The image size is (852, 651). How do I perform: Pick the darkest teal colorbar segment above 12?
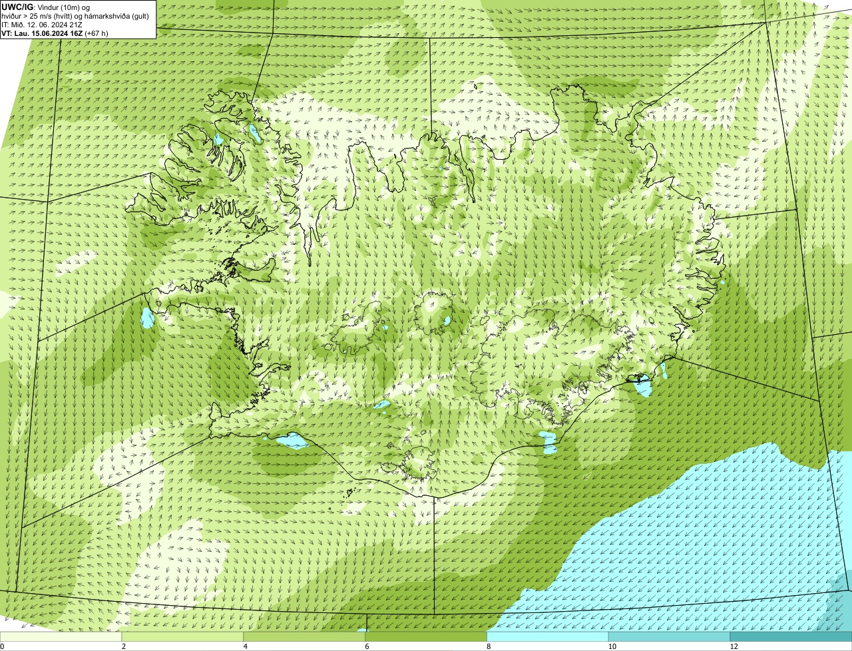791,637
